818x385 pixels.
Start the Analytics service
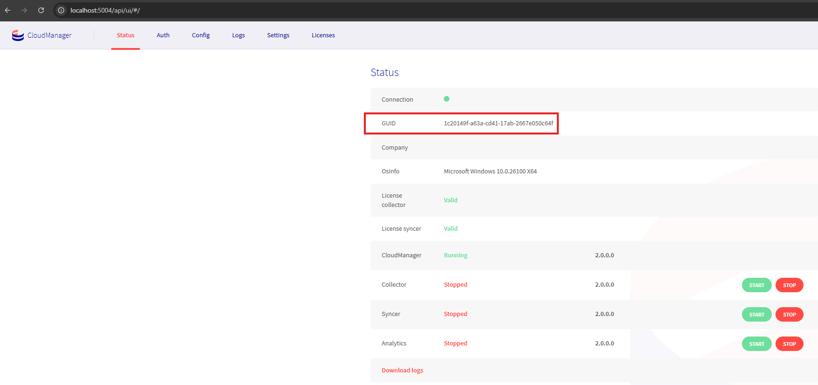pos(756,344)
